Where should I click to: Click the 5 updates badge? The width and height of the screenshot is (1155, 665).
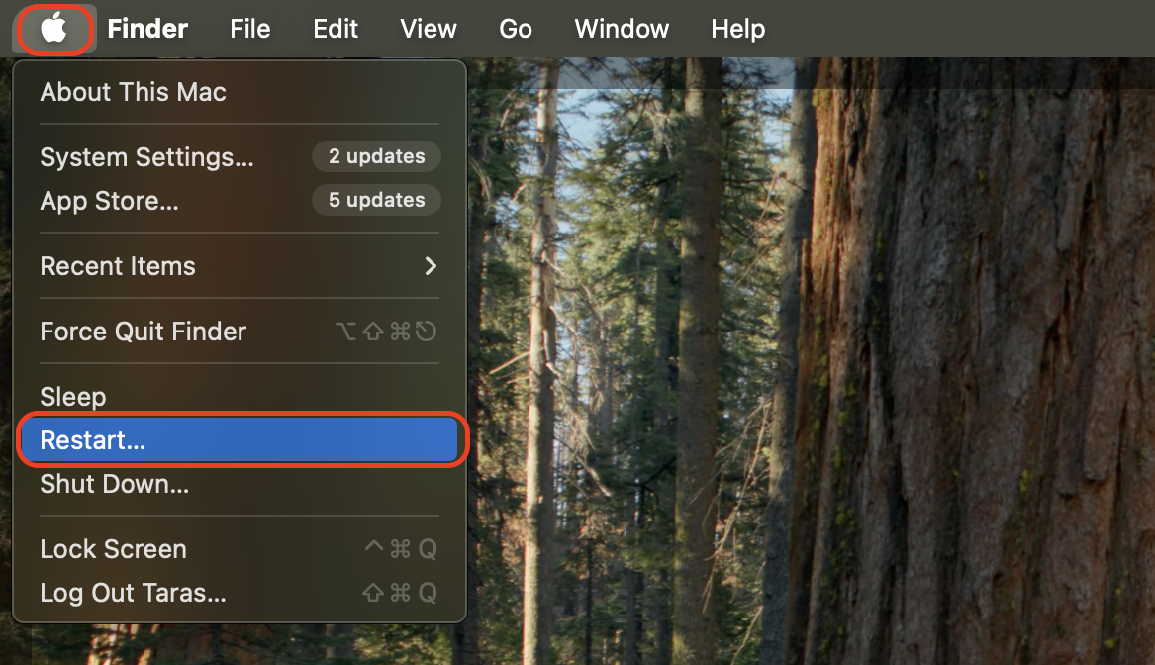tap(376, 200)
